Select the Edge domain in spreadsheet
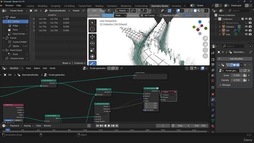This screenshot has width=254, height=143. (15, 25)
